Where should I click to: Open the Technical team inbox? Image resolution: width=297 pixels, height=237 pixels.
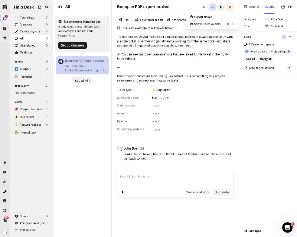[x=31, y=77]
